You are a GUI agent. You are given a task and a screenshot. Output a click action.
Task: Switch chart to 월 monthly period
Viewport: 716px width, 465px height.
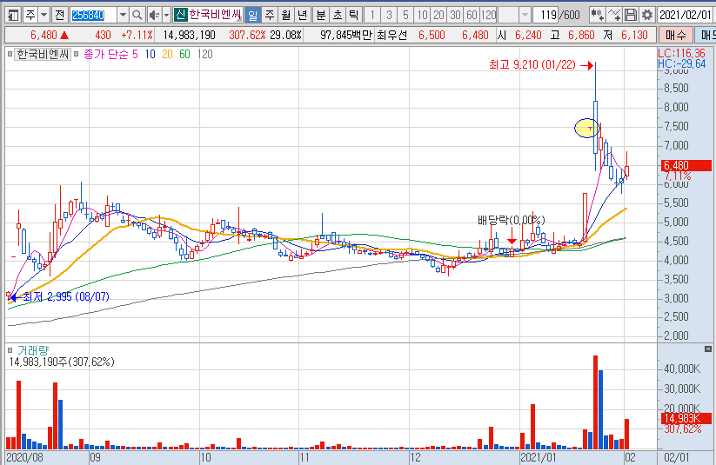click(285, 15)
